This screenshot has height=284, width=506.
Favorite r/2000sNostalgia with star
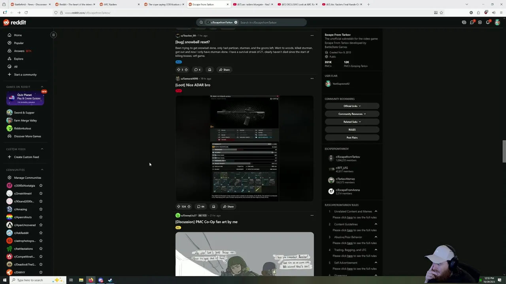[x=41, y=185]
